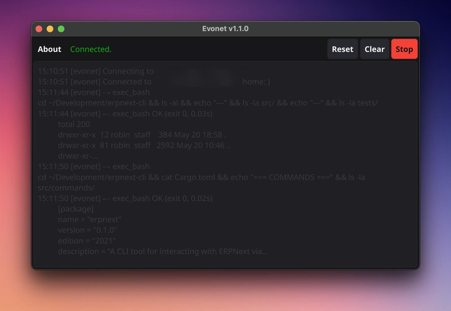Click the 'cat Cargo.toml' command line
451x311 pixels.
[x=201, y=177]
